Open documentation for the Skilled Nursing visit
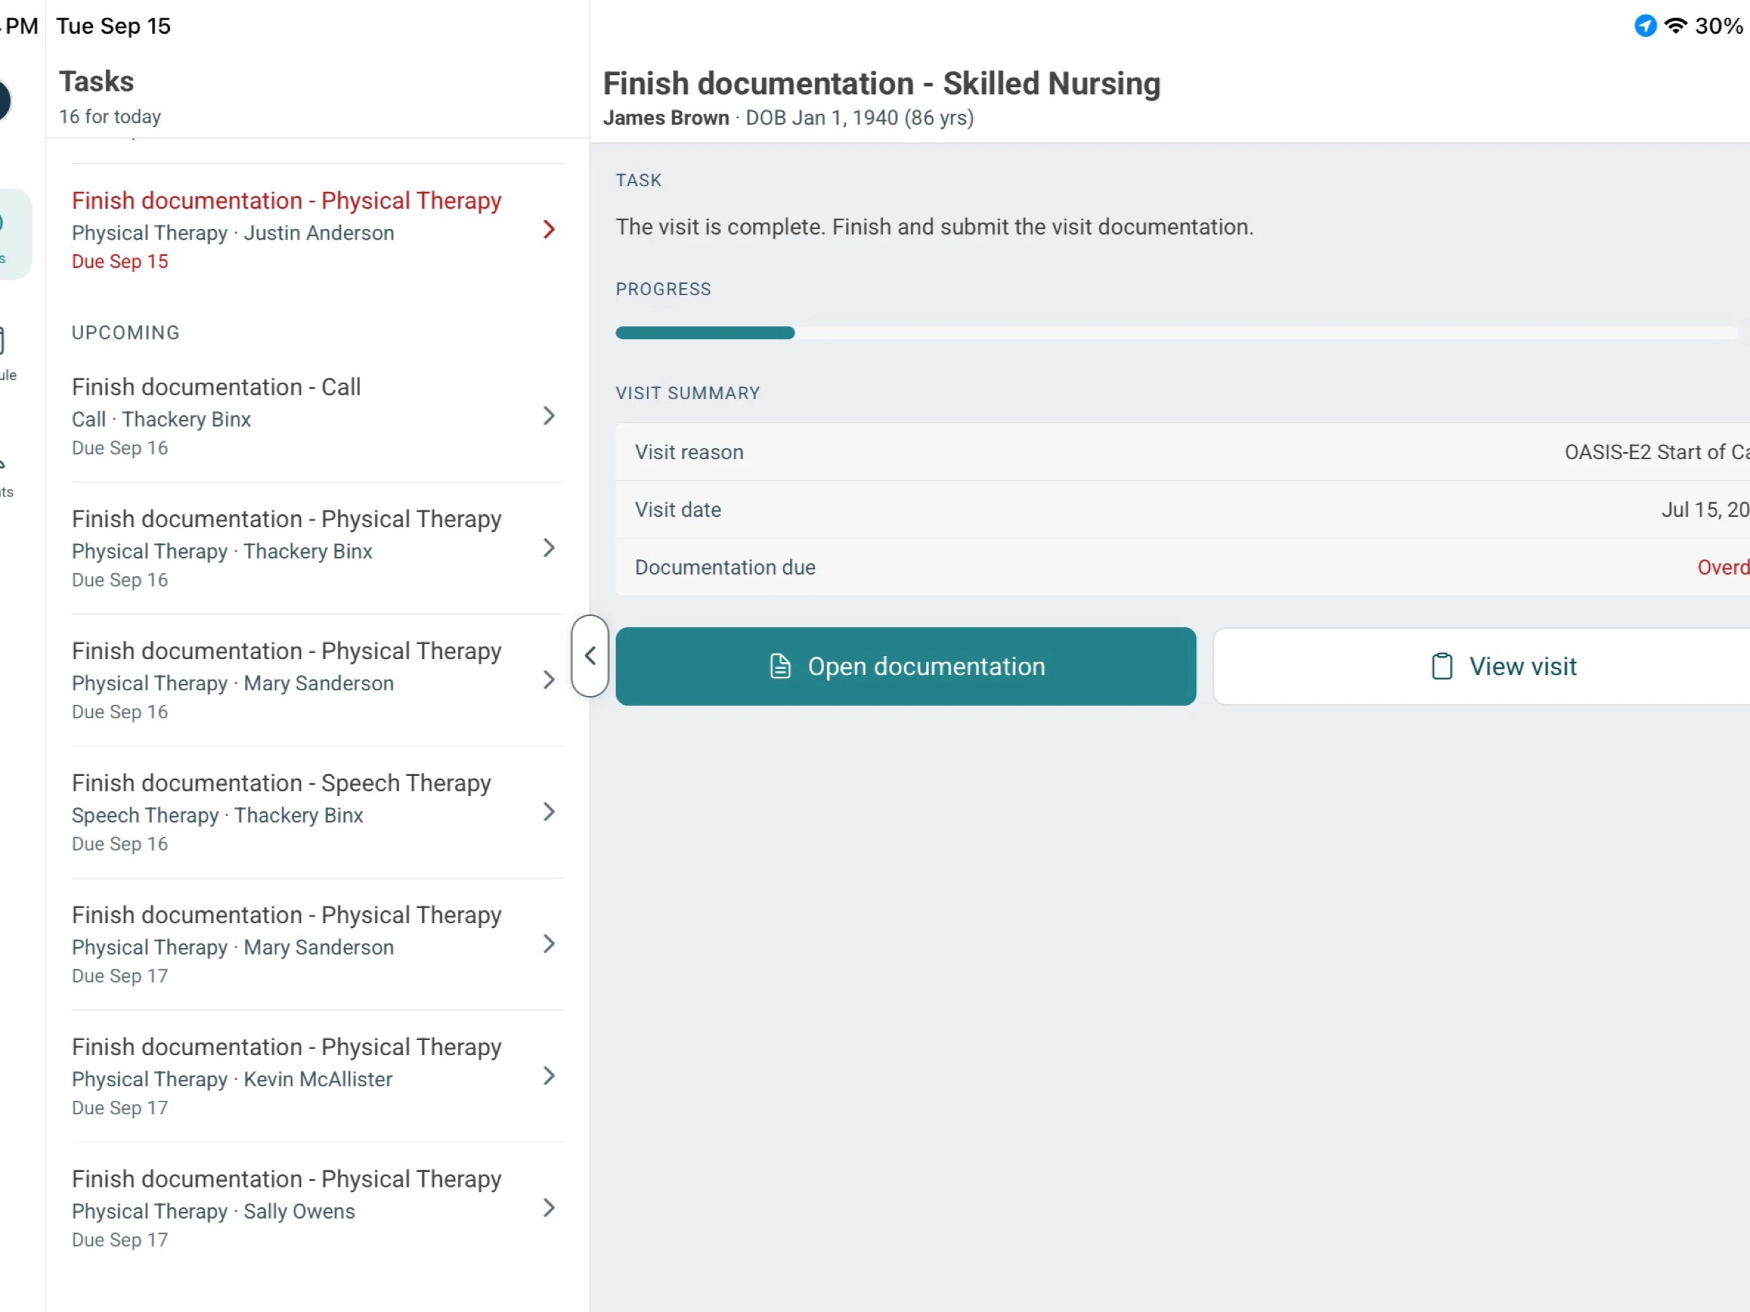Image resolution: width=1750 pixels, height=1312 pixels. coord(905,666)
